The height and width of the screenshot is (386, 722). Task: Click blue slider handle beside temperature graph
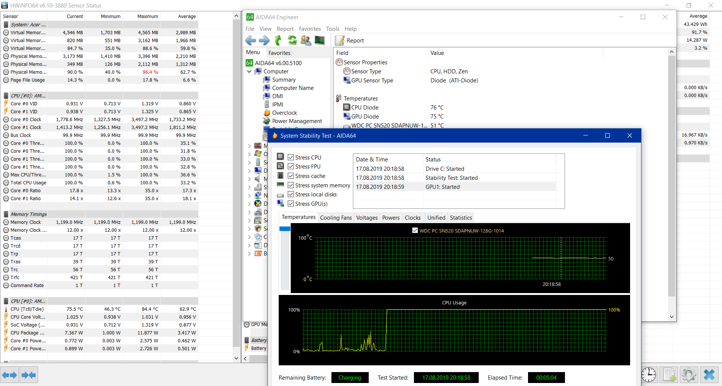pyautogui.click(x=285, y=229)
